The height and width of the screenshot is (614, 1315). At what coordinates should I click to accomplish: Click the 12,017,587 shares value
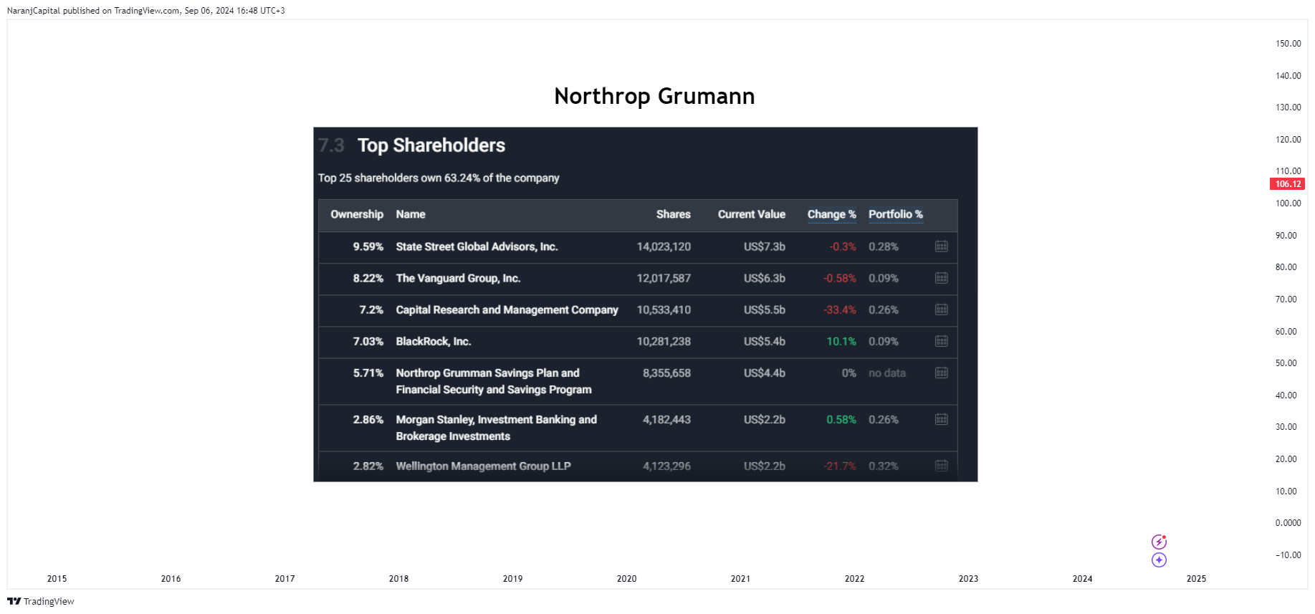(x=664, y=278)
